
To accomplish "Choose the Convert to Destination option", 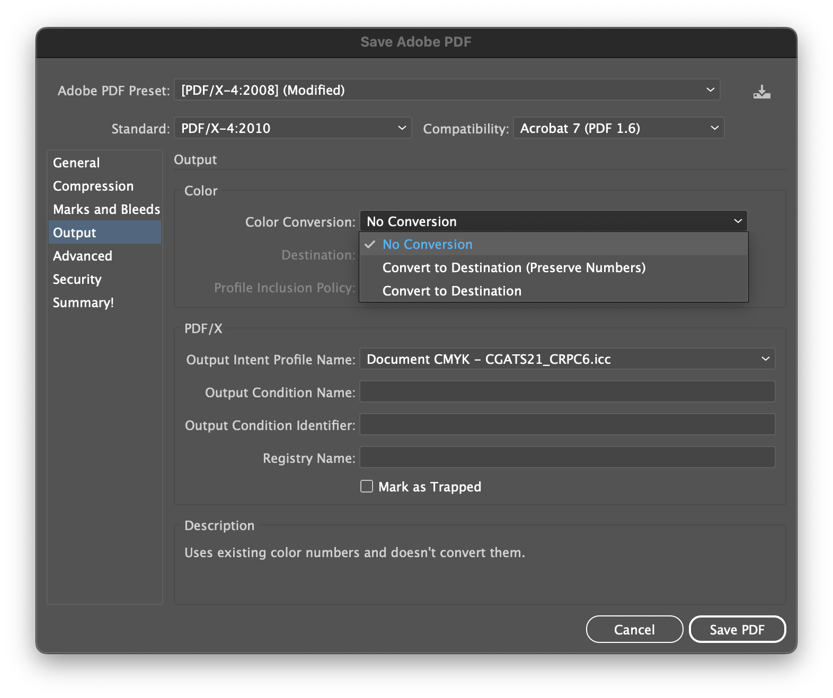I will 553,291.
